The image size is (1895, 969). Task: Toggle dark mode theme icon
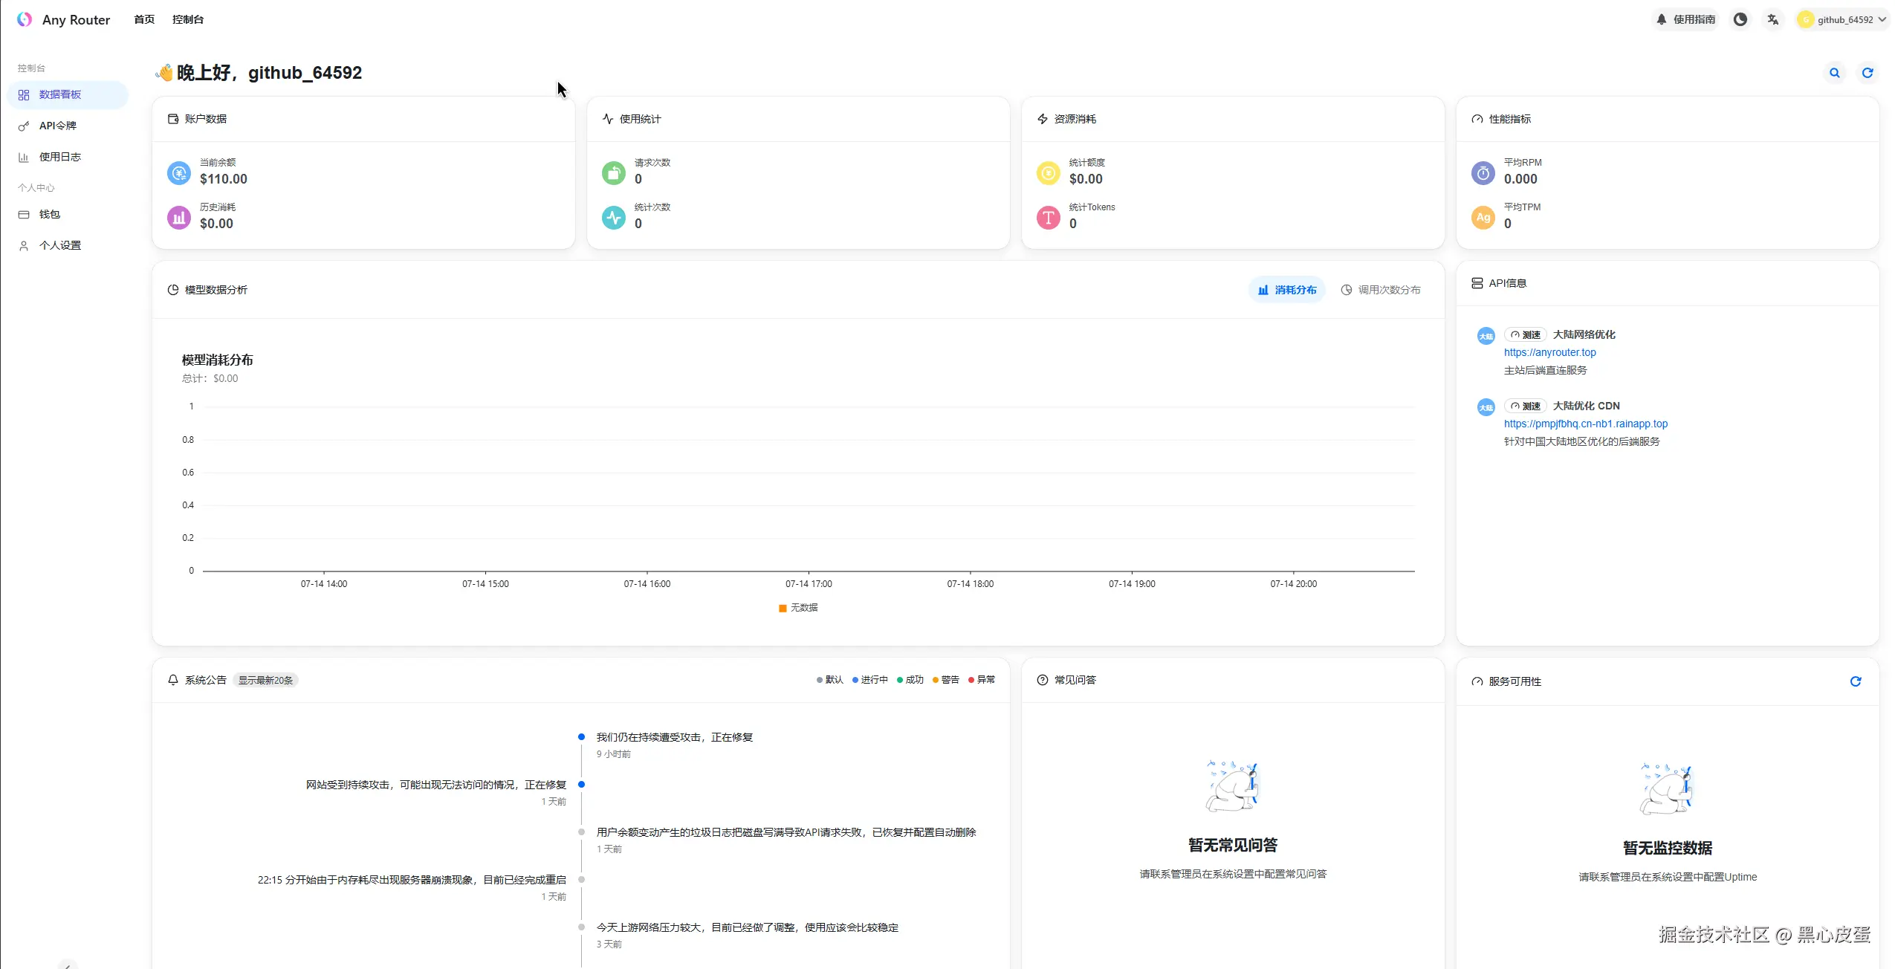click(1740, 19)
